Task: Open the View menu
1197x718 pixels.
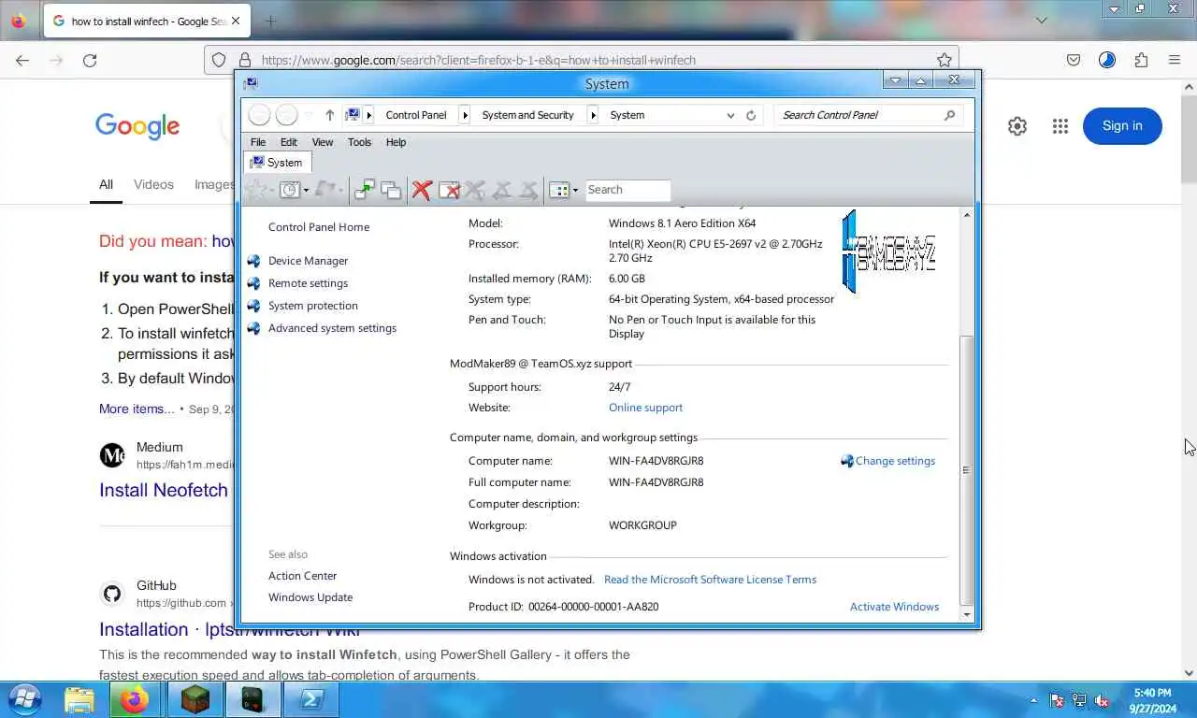Action: (323, 142)
